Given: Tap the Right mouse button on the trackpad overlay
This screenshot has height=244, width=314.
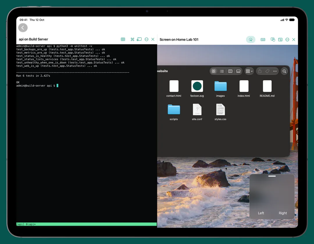Looking at the screenshot, I should point(283,213).
